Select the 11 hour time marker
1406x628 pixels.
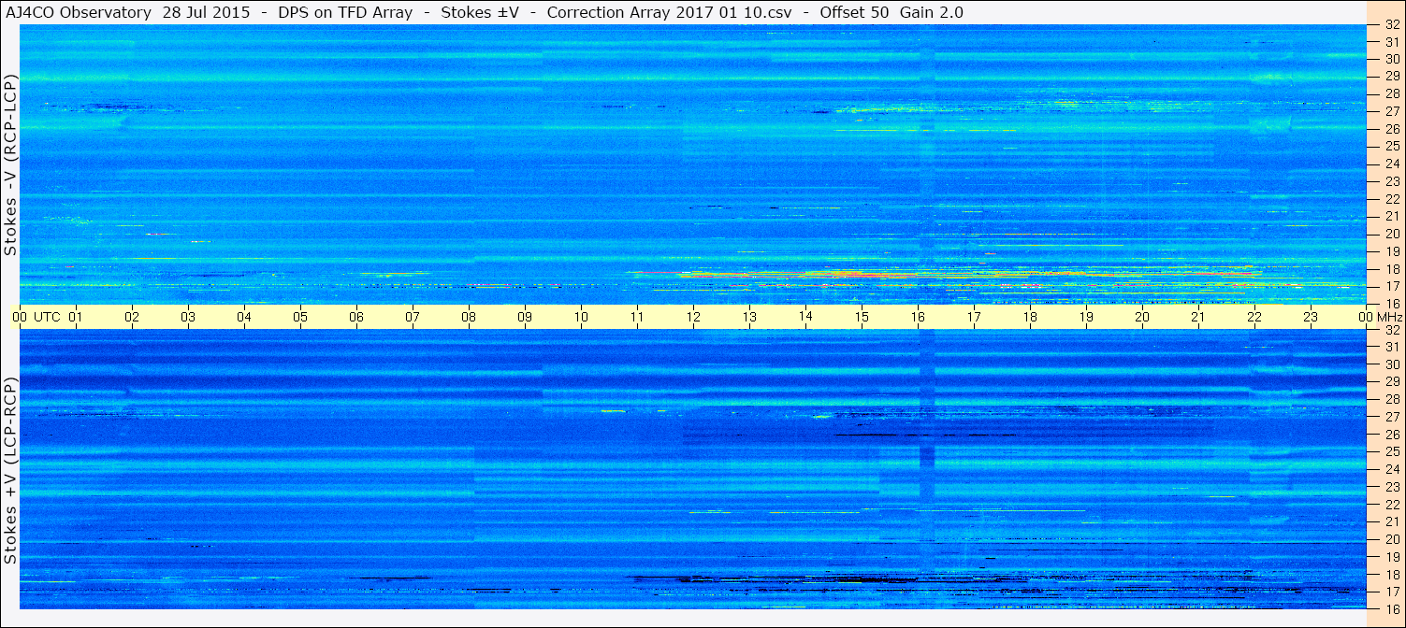(637, 318)
